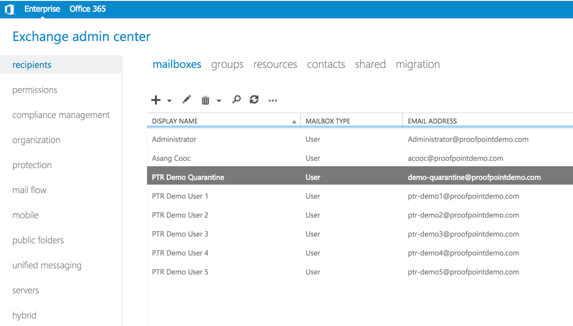The height and width of the screenshot is (326, 573).
Task: Select the PTR Demo User 3 row
Action: (180, 234)
